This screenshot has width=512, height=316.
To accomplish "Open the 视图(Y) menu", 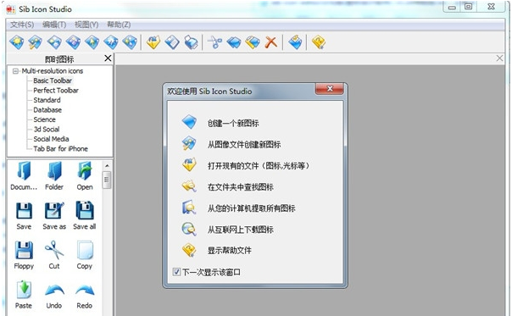I will click(x=86, y=25).
